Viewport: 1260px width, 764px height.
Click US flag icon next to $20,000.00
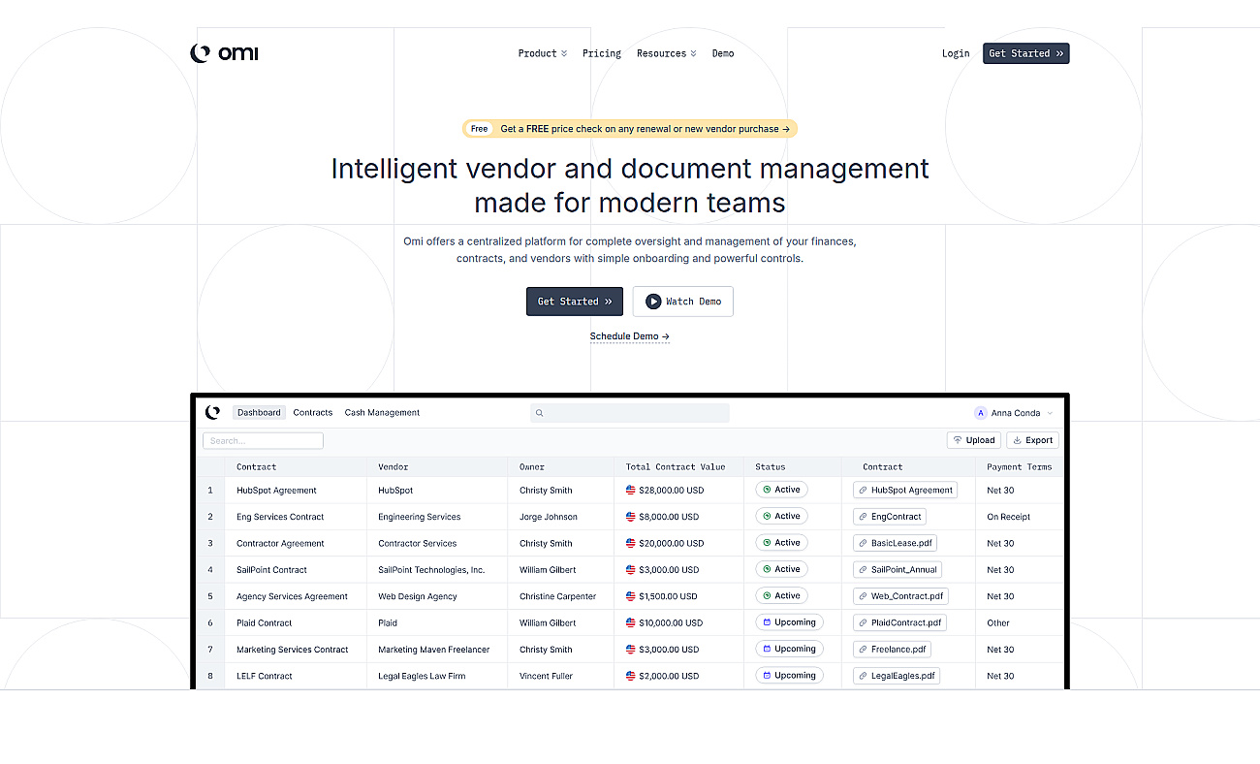coord(630,543)
